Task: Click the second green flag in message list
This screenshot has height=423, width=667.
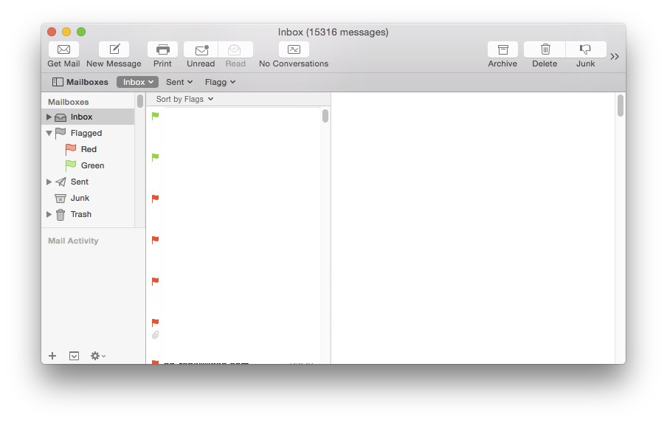Action: coord(155,157)
